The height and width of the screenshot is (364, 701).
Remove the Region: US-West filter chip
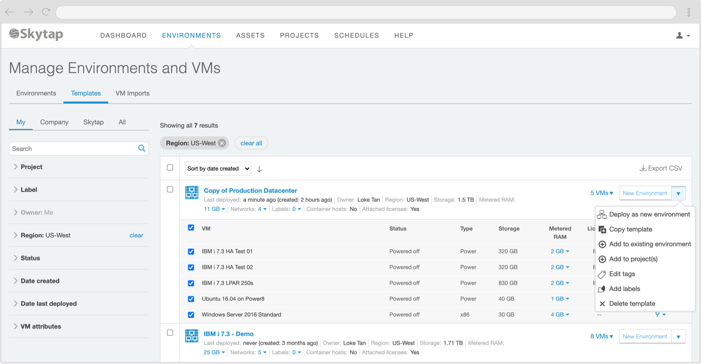[222, 143]
